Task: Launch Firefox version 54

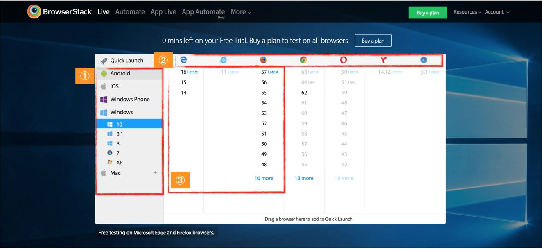Action: coord(264,103)
